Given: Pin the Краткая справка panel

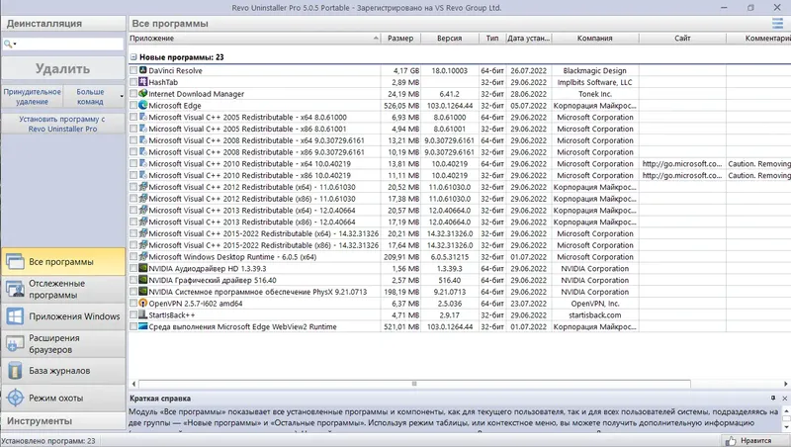Looking at the screenshot, I should pos(773,399).
